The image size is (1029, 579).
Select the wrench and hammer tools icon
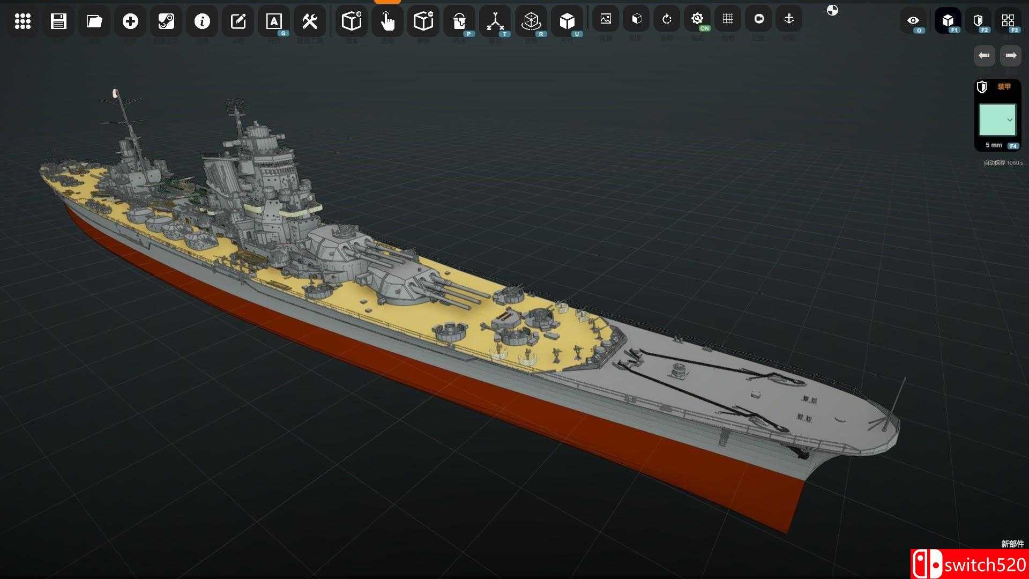click(x=310, y=21)
